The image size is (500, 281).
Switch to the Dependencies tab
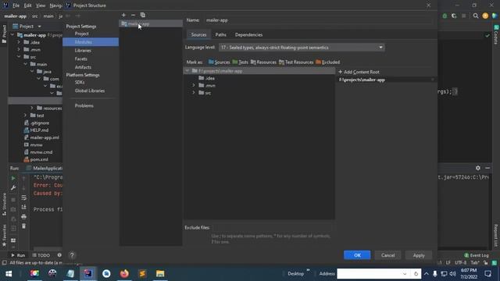248,34
